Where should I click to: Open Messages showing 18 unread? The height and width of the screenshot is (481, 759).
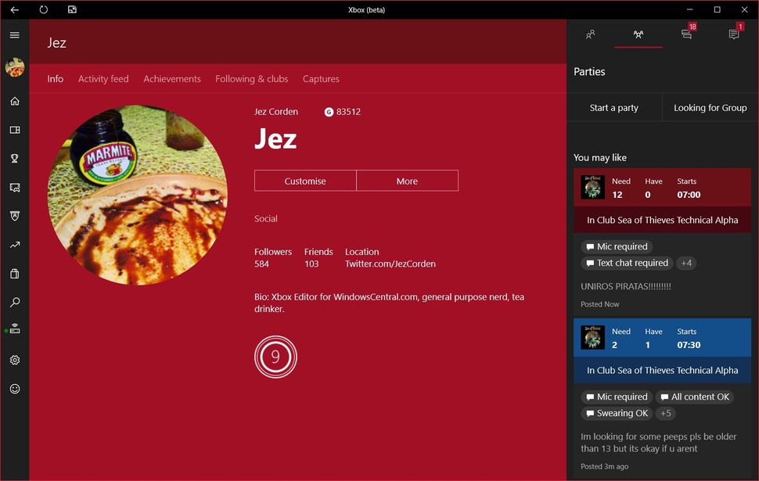685,35
